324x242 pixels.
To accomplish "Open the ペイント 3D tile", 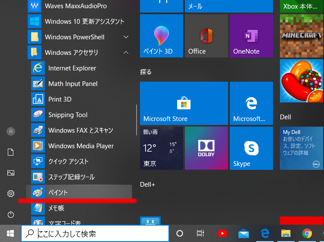I will [x=162, y=36].
